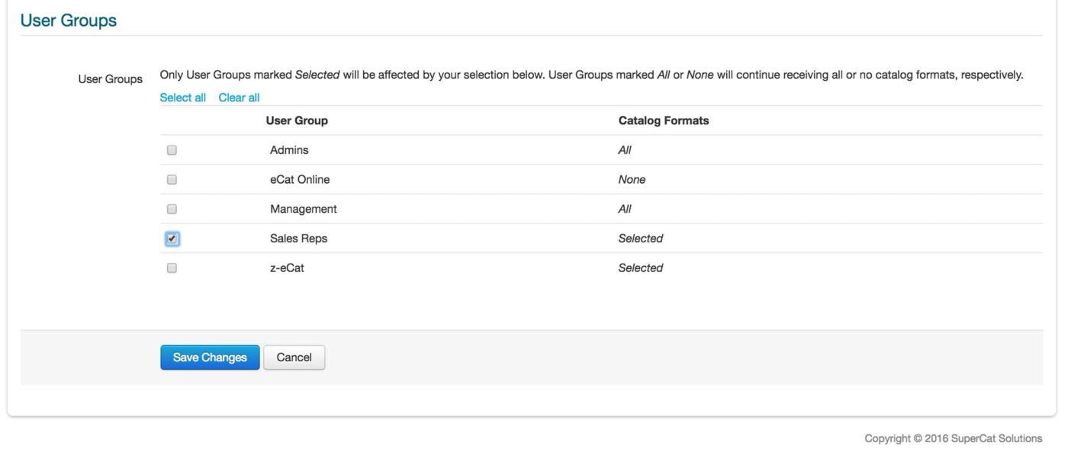Image resolution: width=1068 pixels, height=452 pixels.
Task: Save Changes to user groups
Action: [x=210, y=357]
